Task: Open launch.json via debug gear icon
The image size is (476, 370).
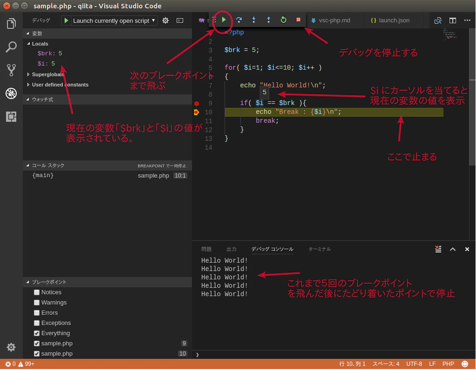Action: 165,20
